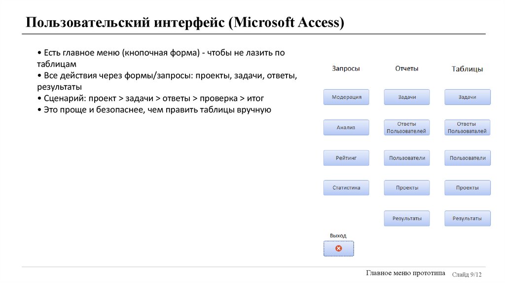Click the Таблицы column heading

(x=467, y=69)
